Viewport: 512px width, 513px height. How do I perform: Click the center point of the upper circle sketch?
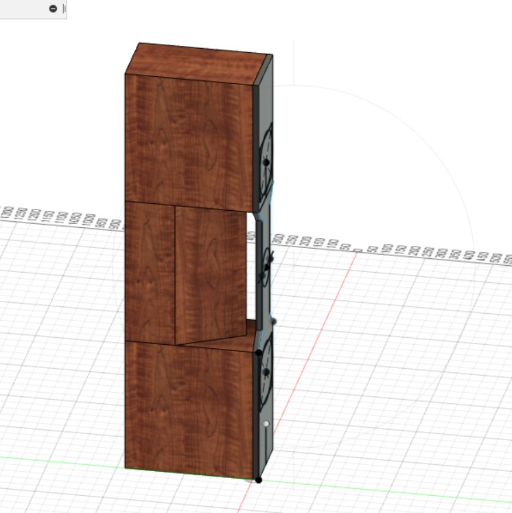click(266, 162)
